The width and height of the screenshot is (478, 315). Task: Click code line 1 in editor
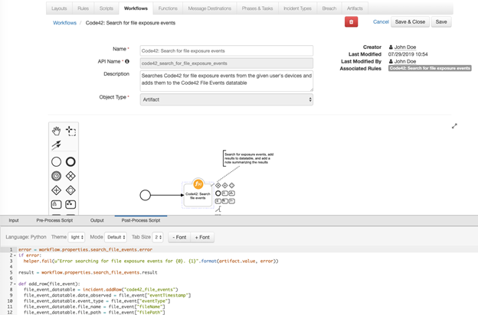[x=85, y=249]
